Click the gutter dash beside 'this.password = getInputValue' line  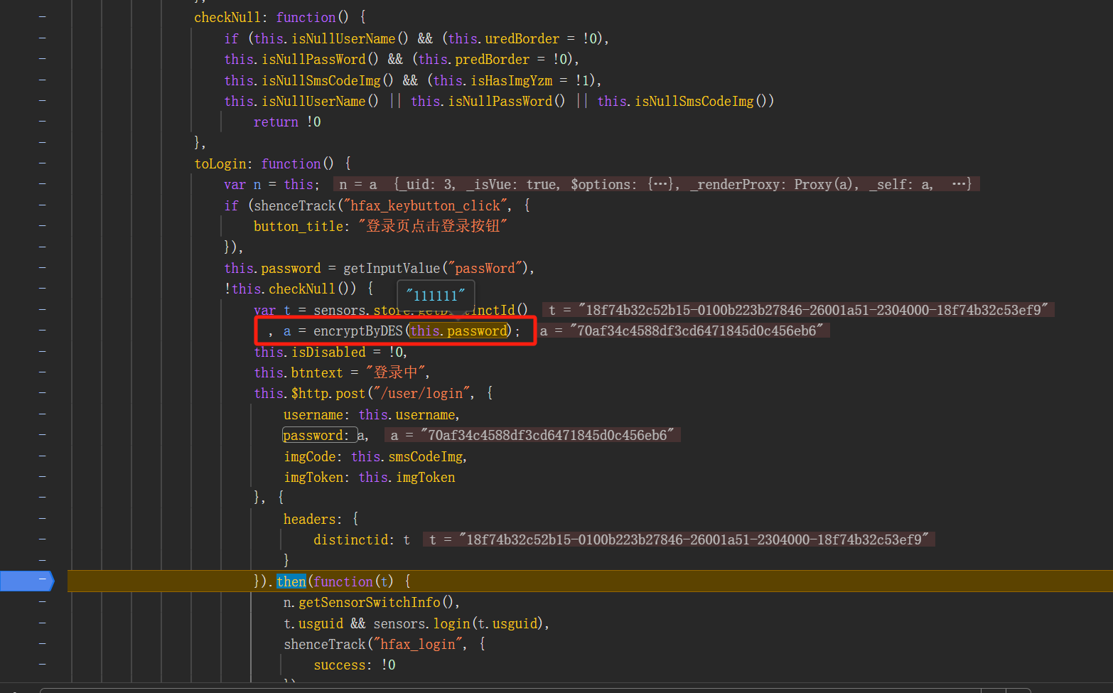coord(43,267)
